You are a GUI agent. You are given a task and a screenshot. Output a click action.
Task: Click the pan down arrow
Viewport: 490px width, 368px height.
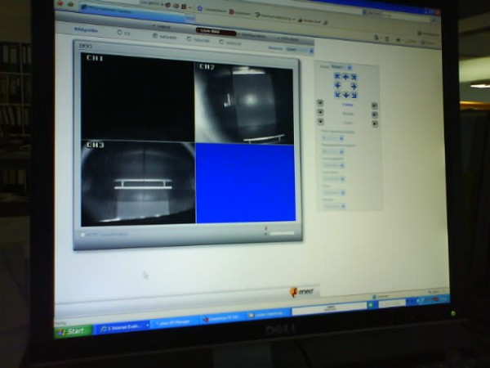point(345,95)
